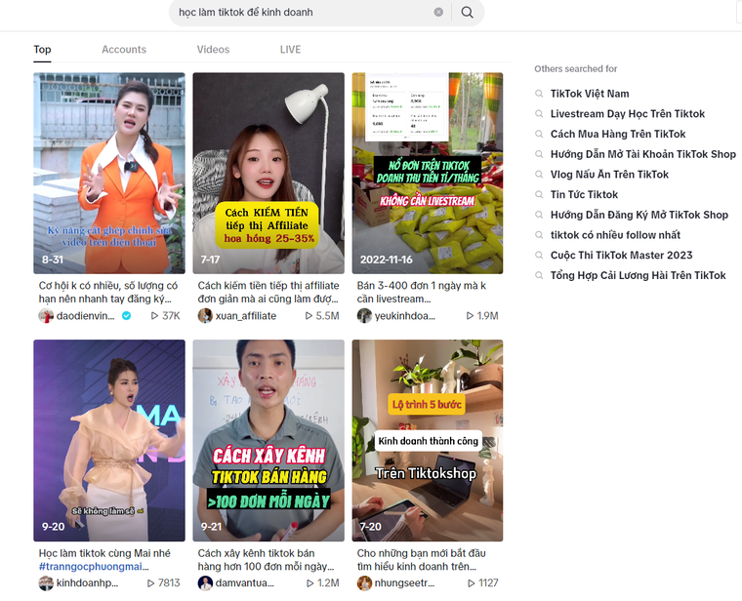Select suggested search 'Vlog Nấu Ăn Trên TikTok'

coord(609,175)
